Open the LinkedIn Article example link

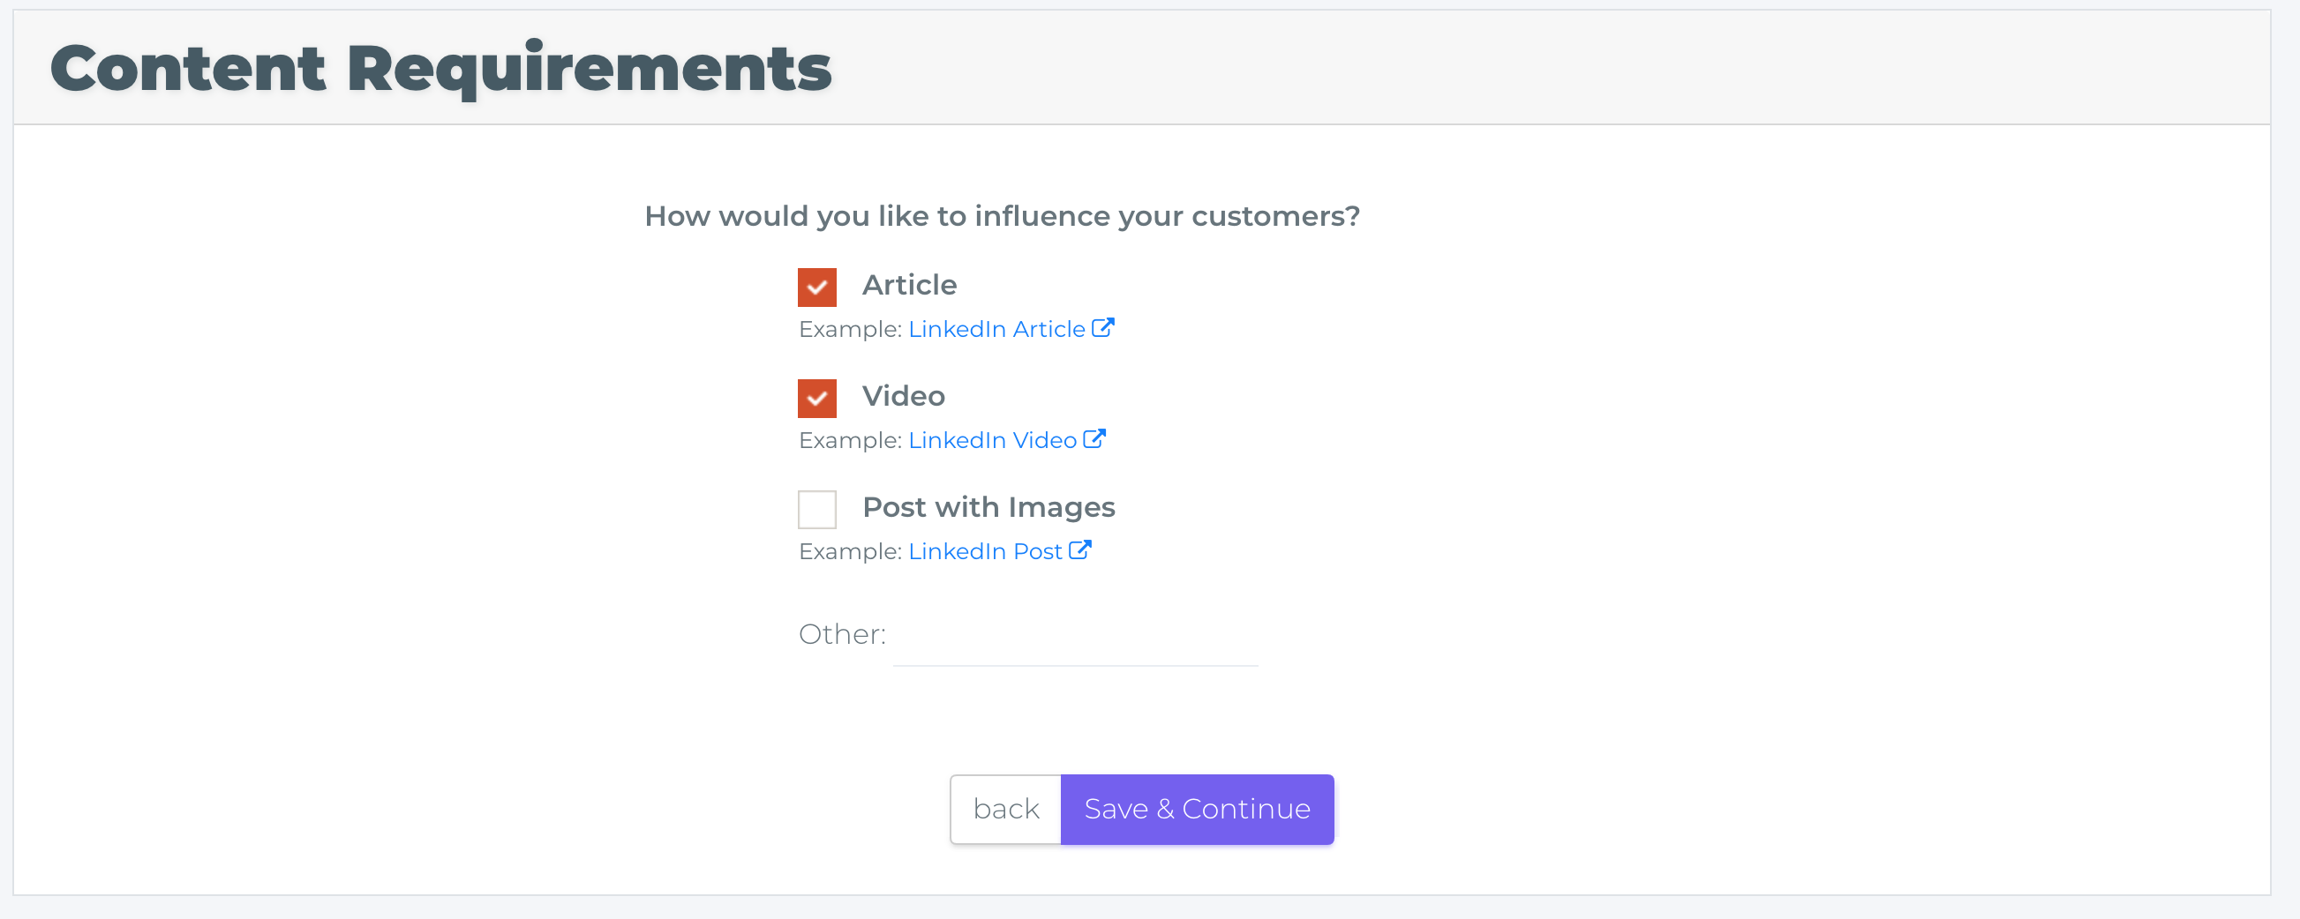[x=996, y=329]
